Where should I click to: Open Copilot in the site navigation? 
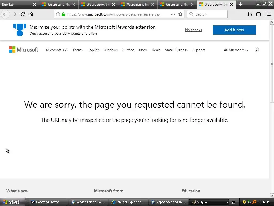93,50
